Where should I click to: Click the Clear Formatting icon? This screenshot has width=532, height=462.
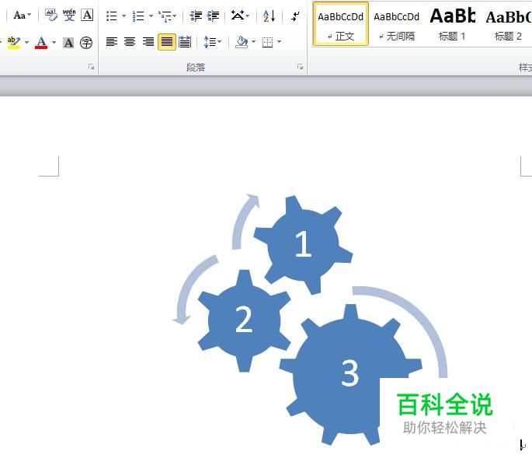(x=51, y=15)
